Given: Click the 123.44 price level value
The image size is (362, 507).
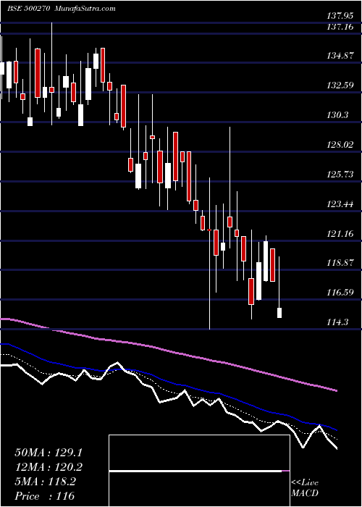Looking at the screenshot, I should click(340, 204).
